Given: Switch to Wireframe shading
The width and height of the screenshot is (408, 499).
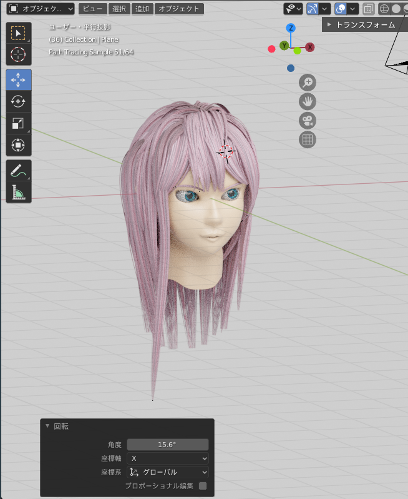Looking at the screenshot, I should tap(384, 9).
